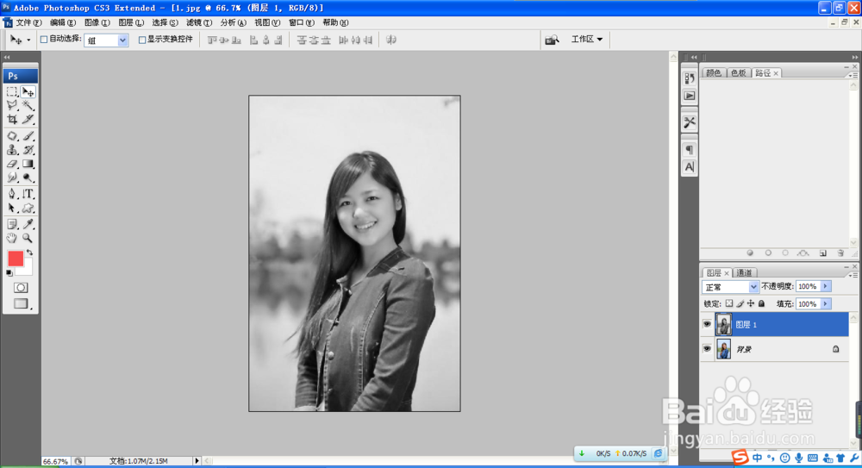Open the 填充 slider arrow
The image size is (862, 468).
[825, 304]
